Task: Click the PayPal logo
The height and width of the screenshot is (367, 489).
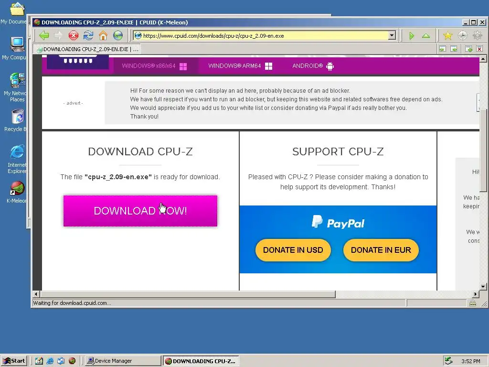Action: click(338, 223)
